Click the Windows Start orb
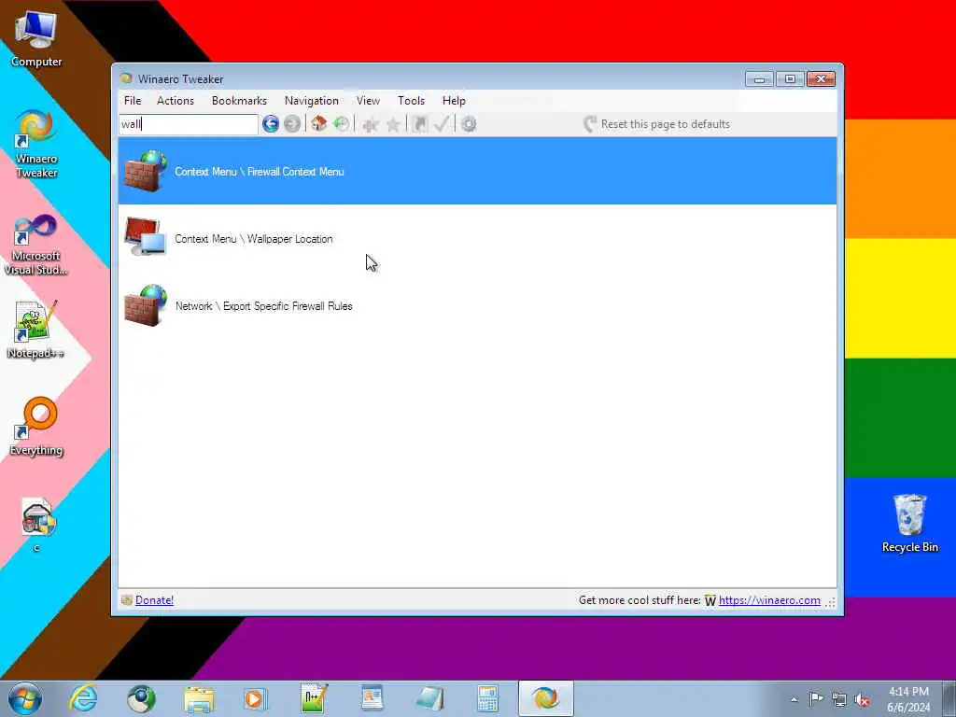Screen dimensions: 956x717 click(x=25, y=698)
